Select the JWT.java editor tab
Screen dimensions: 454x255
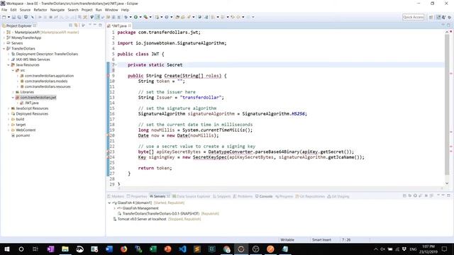119,25
